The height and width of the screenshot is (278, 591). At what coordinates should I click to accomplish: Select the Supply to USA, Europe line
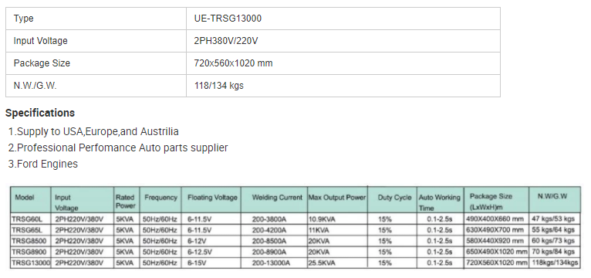click(x=93, y=131)
